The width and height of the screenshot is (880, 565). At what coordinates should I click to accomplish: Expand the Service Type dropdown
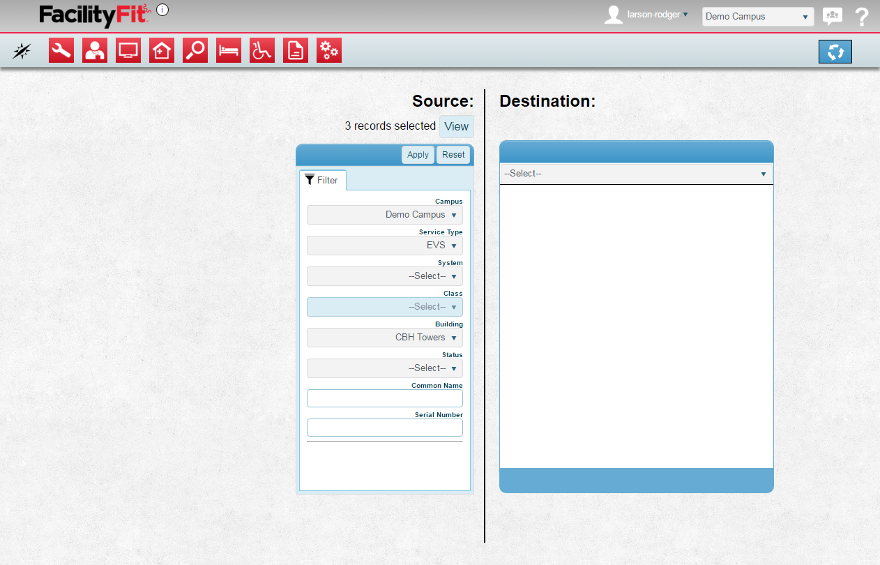coord(385,246)
